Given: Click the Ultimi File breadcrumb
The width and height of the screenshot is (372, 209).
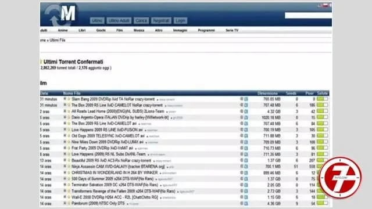Looking at the screenshot, I should tap(57, 40).
